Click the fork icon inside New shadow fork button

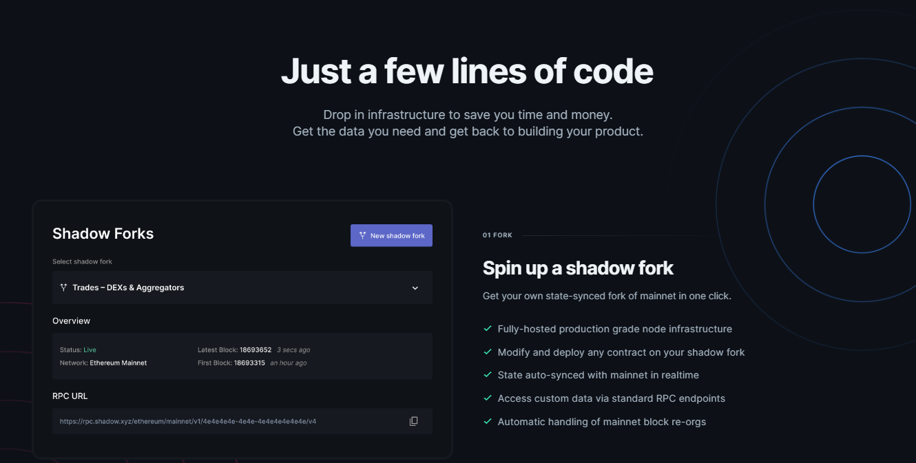coord(362,236)
